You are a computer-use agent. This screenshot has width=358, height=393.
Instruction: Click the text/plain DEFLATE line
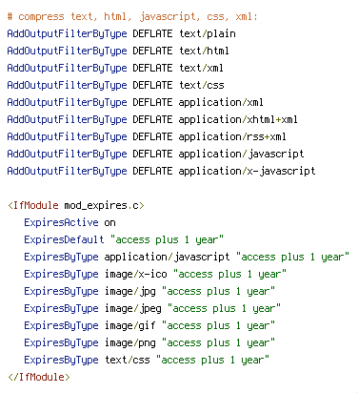121,33
